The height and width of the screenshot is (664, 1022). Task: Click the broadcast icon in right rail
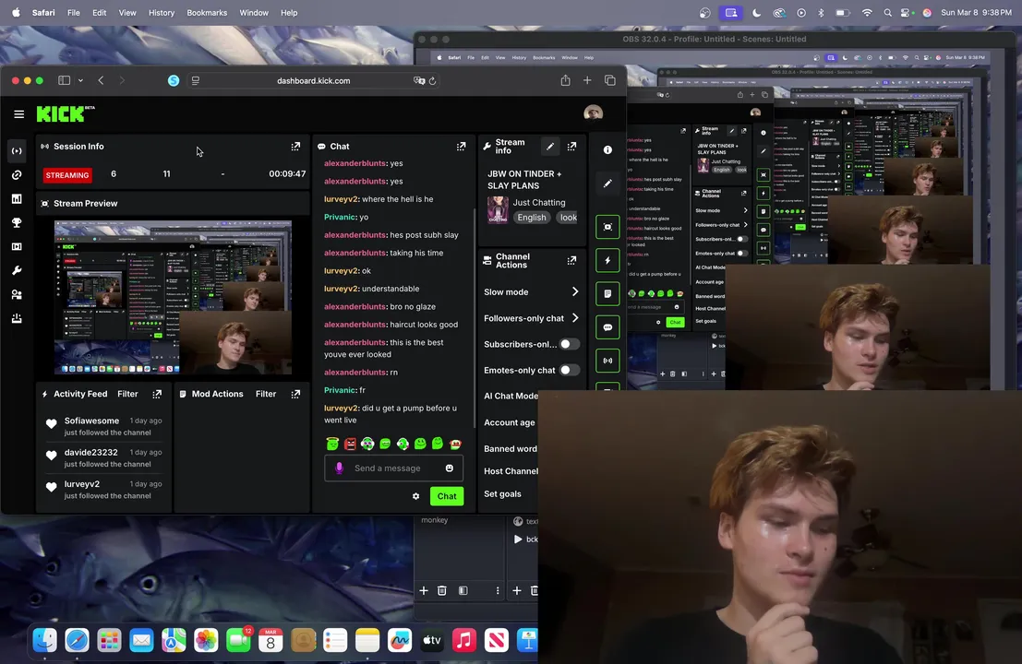(x=607, y=361)
